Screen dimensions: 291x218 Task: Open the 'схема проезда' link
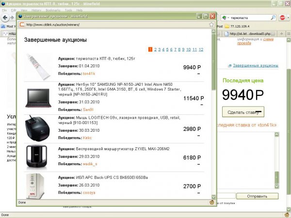coord(256,41)
